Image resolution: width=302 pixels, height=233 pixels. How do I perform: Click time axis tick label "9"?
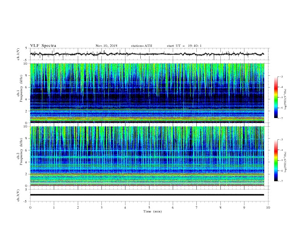244,207
